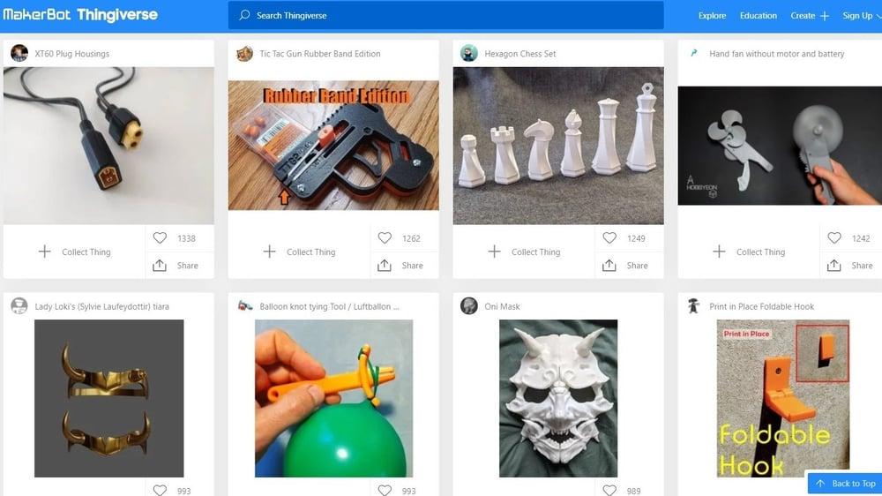This screenshot has height=496, width=882.
Task: Click like count 1242
Action: click(861, 238)
